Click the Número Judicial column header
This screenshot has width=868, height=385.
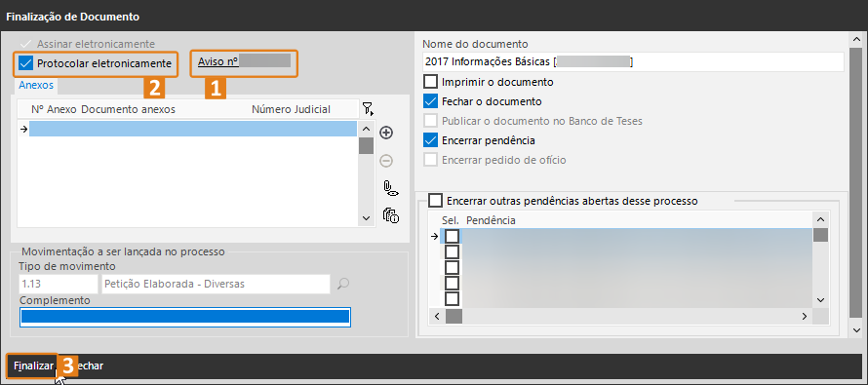tap(292, 109)
